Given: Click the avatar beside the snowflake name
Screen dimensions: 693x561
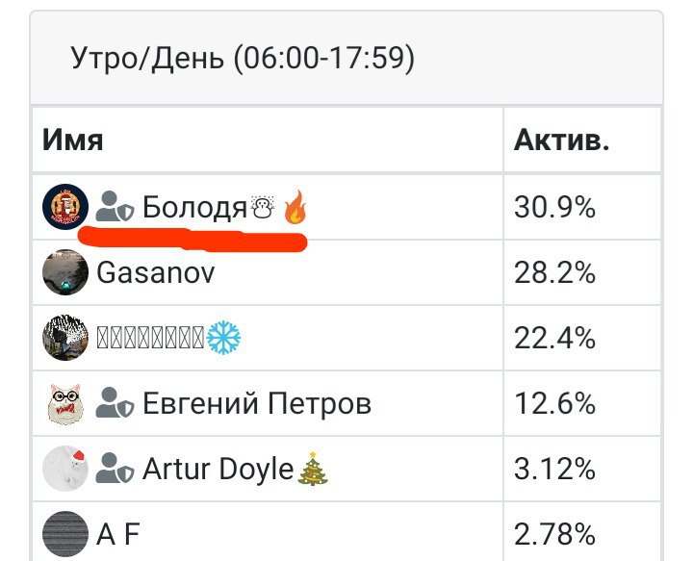Looking at the screenshot, I should [65, 338].
